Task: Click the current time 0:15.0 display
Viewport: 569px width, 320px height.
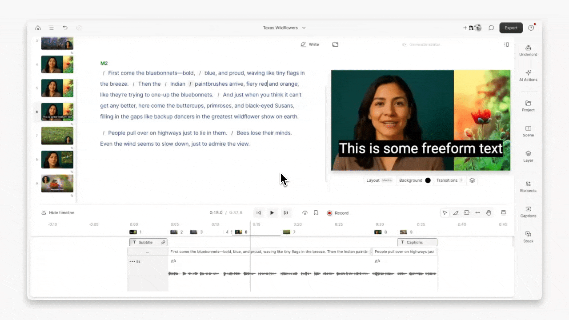Action: click(216, 213)
